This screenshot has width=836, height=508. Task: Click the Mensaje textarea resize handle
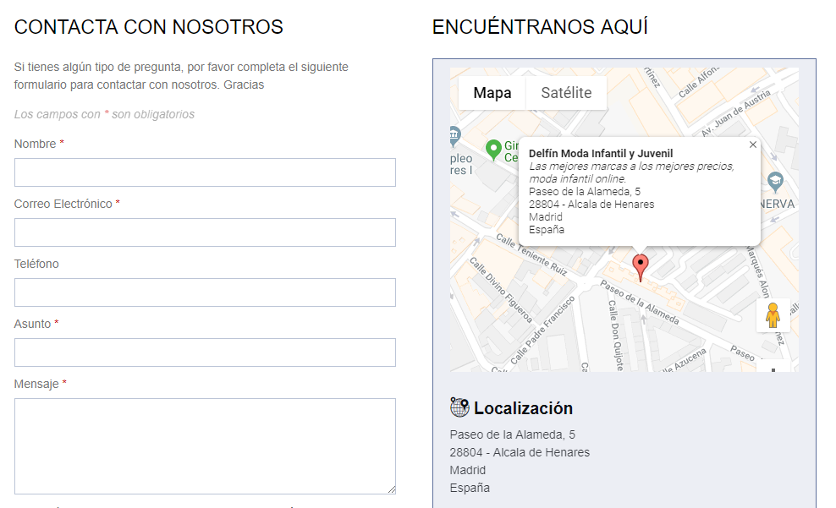[392, 489]
